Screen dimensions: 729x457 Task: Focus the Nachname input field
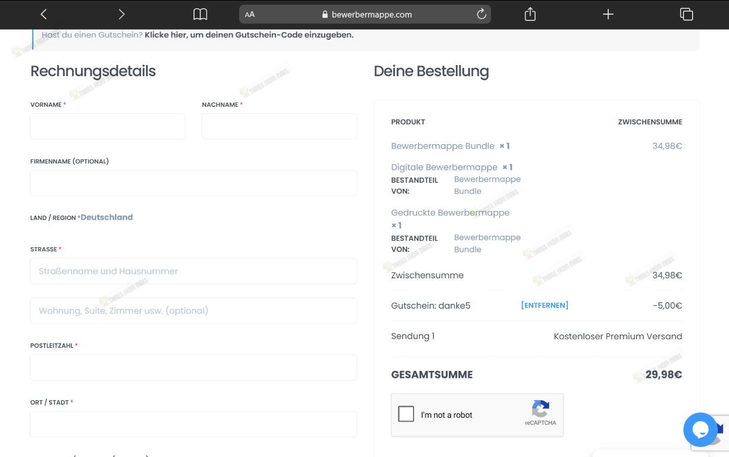click(280, 126)
